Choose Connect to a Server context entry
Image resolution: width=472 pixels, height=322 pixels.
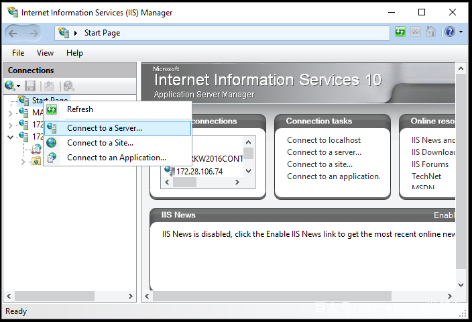click(118, 128)
